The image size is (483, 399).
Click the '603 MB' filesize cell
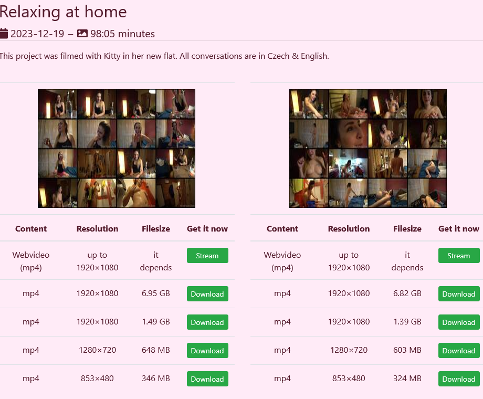(407, 350)
